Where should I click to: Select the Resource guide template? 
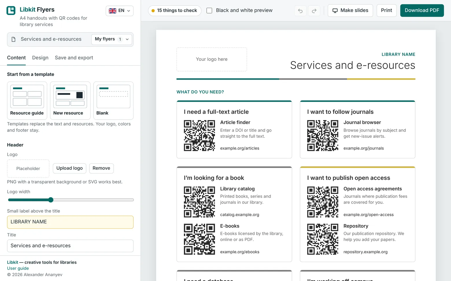(x=27, y=101)
